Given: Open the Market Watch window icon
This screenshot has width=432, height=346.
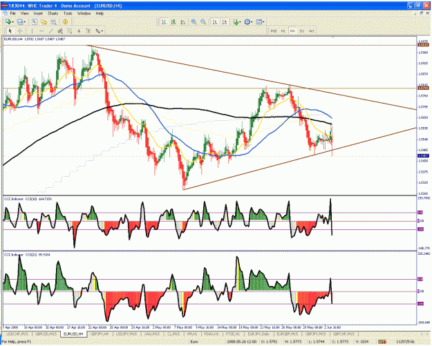Looking at the screenshot, I should point(35,21).
